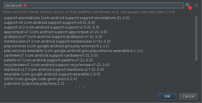Click the Cancel button

[188, 96]
